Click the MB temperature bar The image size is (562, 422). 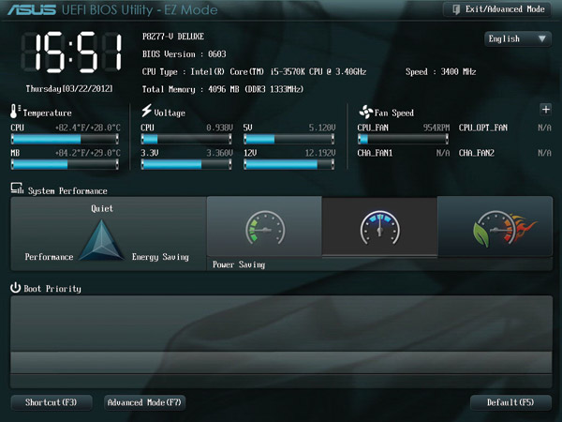(x=65, y=164)
